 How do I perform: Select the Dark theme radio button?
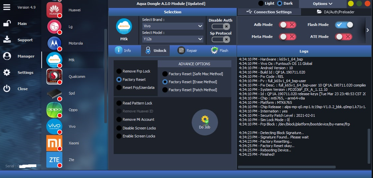(280, 3)
